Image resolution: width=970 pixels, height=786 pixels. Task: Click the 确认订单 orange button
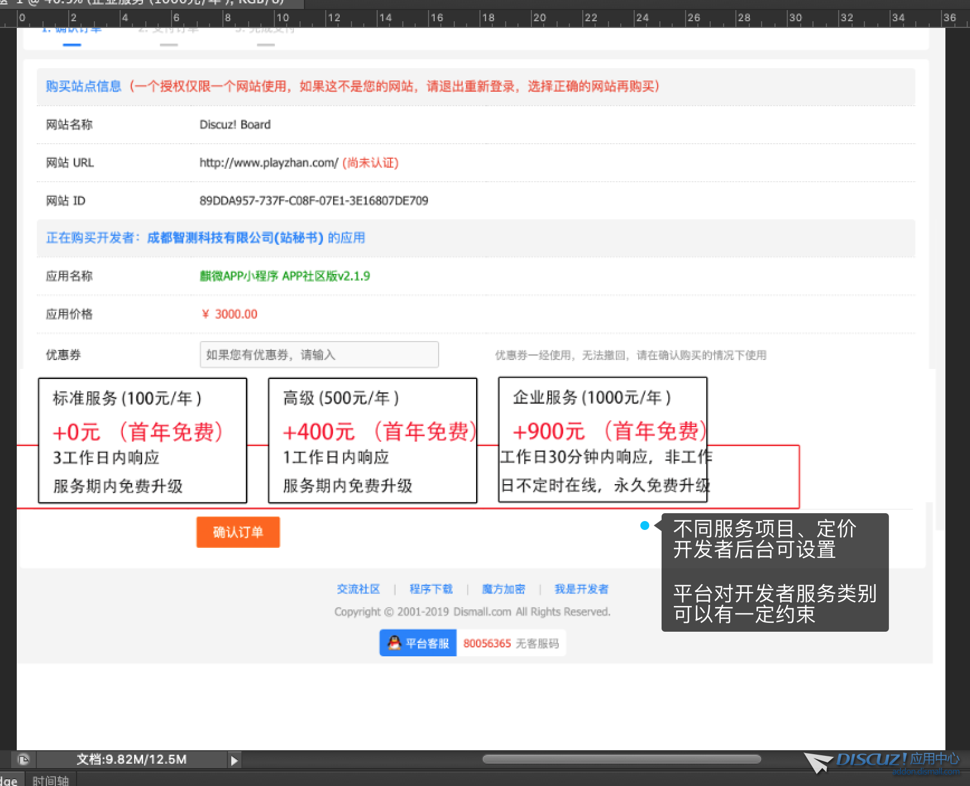[238, 532]
